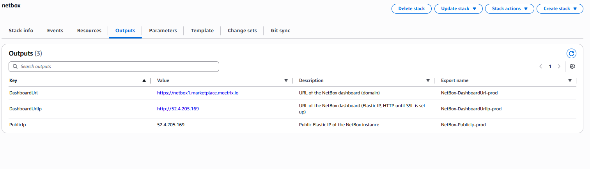The width and height of the screenshot is (590, 169).
Task: Open the Events tab
Action: pos(55,31)
